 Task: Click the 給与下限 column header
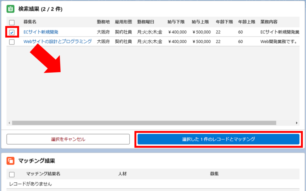pyautogui.click(x=176, y=22)
